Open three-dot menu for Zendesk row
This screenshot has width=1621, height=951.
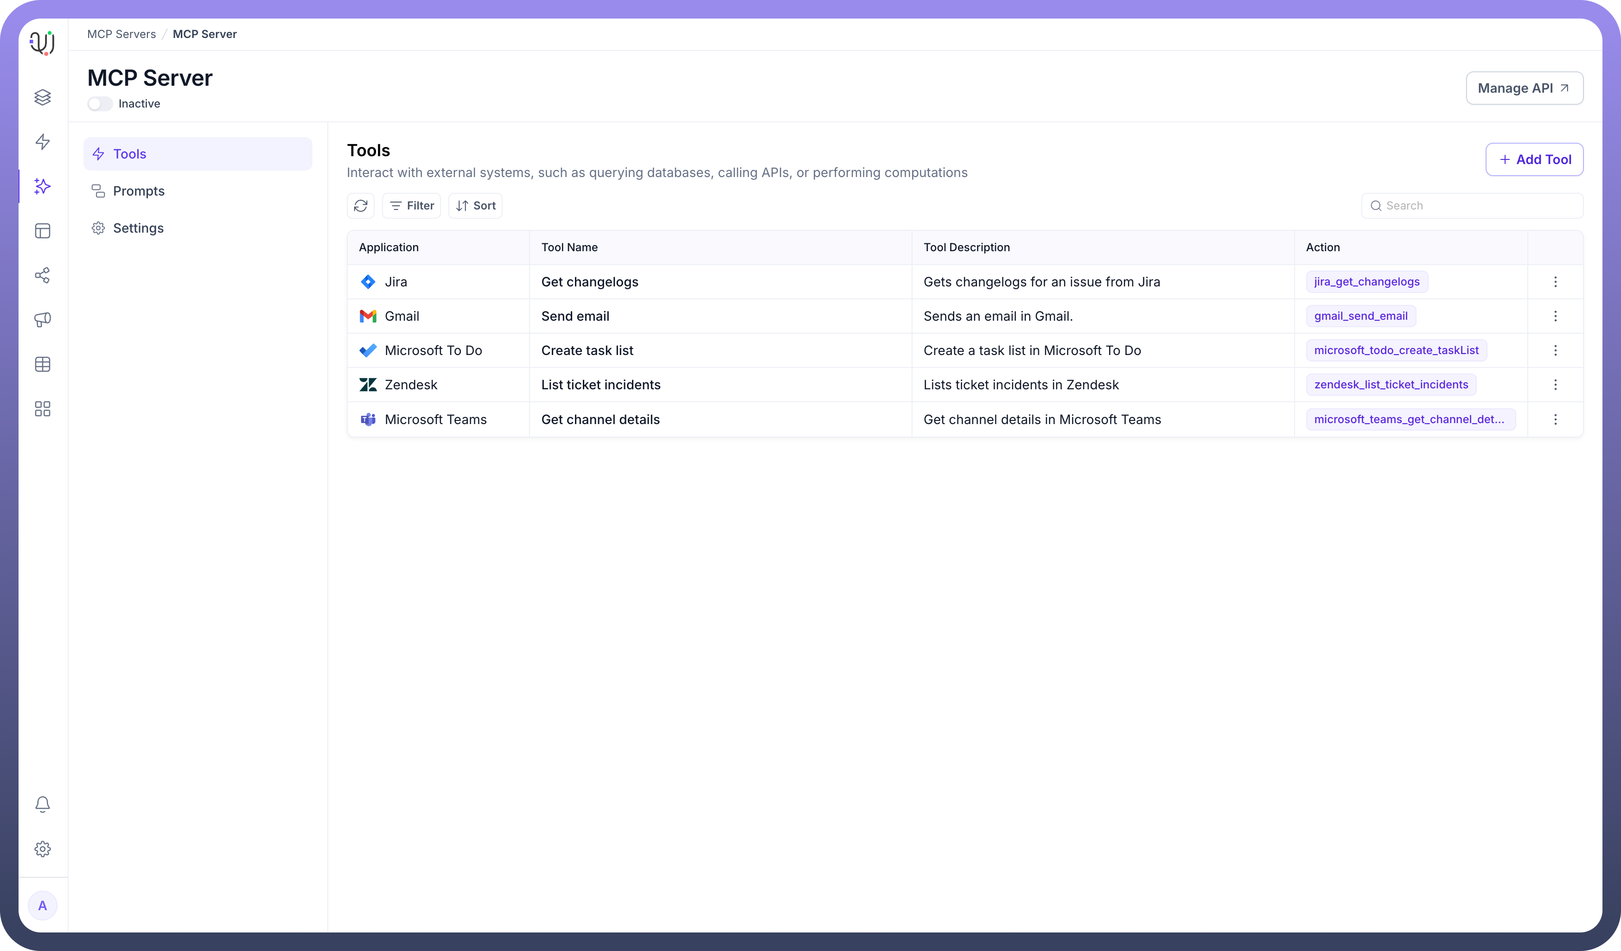(1555, 385)
